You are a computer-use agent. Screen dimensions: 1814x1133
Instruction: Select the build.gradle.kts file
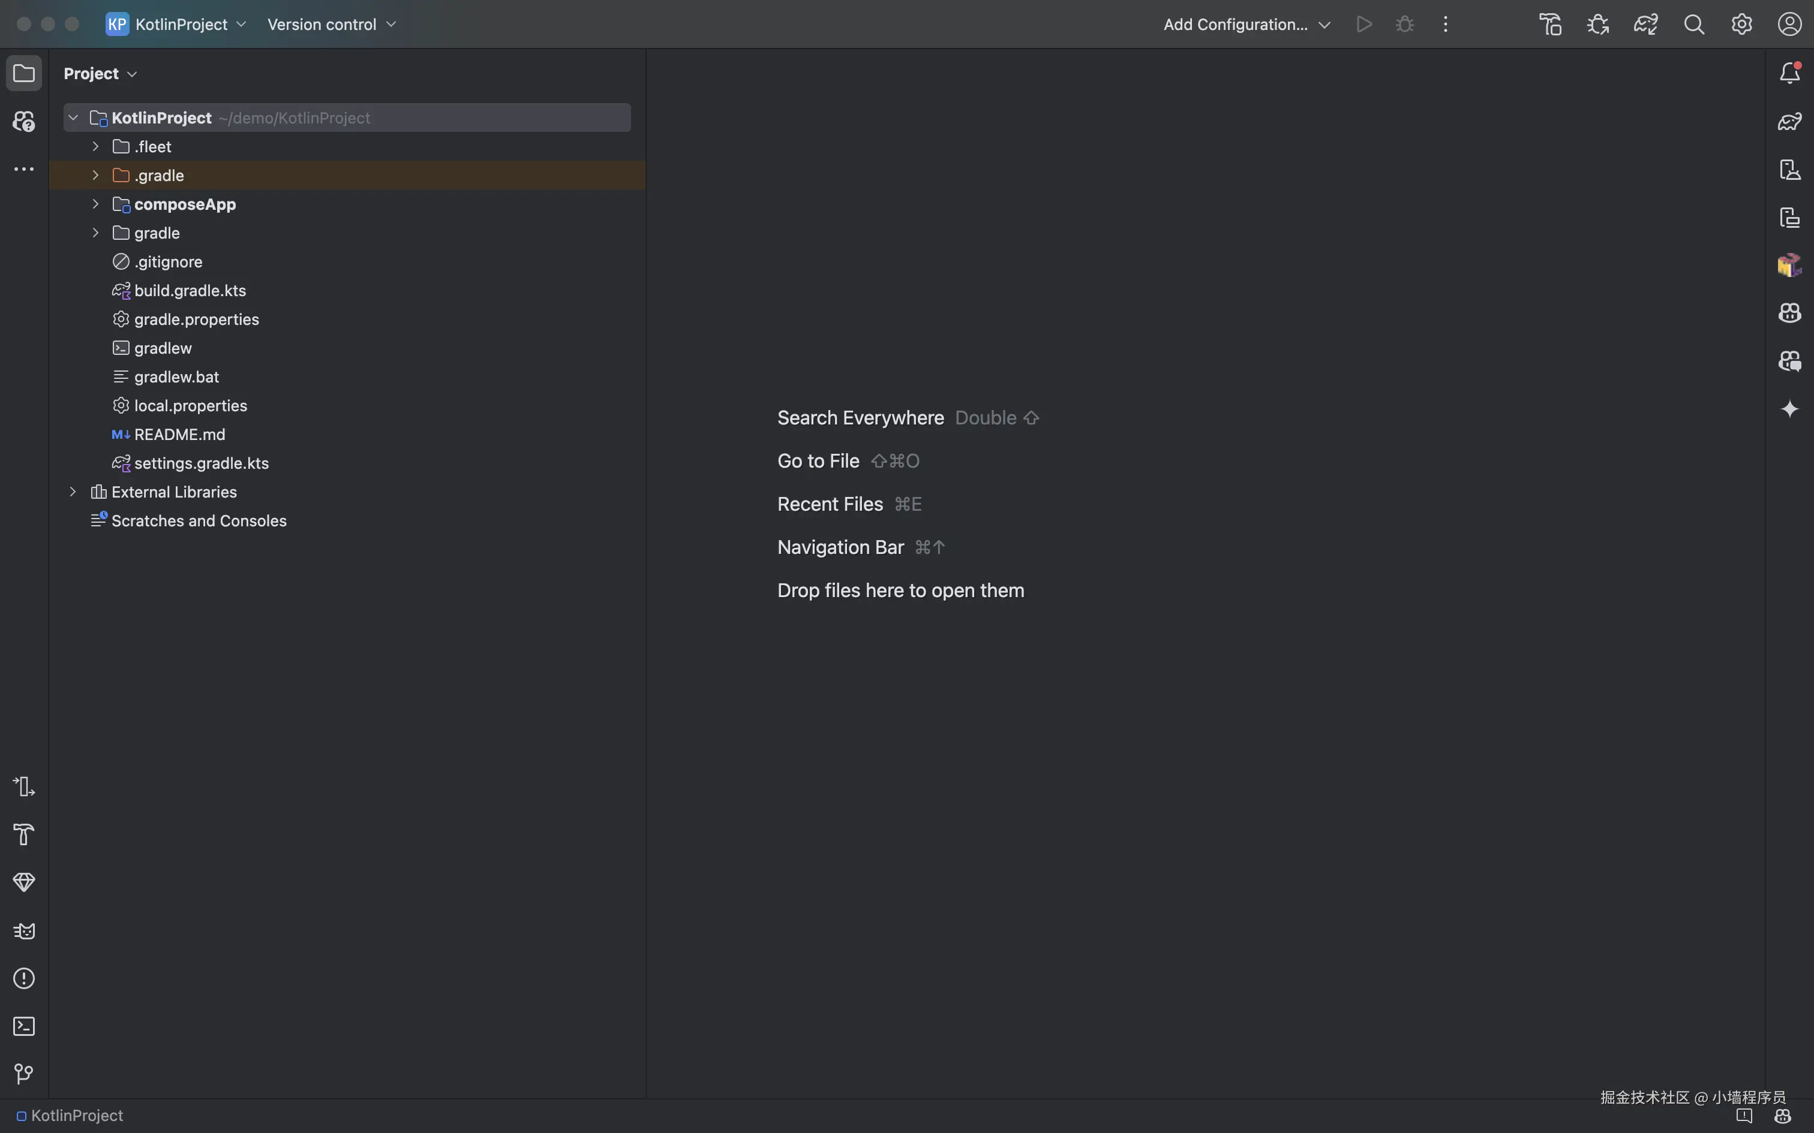[190, 291]
